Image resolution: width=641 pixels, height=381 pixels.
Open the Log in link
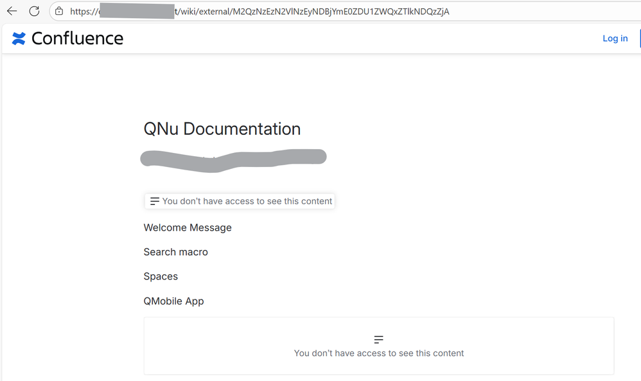tap(615, 38)
